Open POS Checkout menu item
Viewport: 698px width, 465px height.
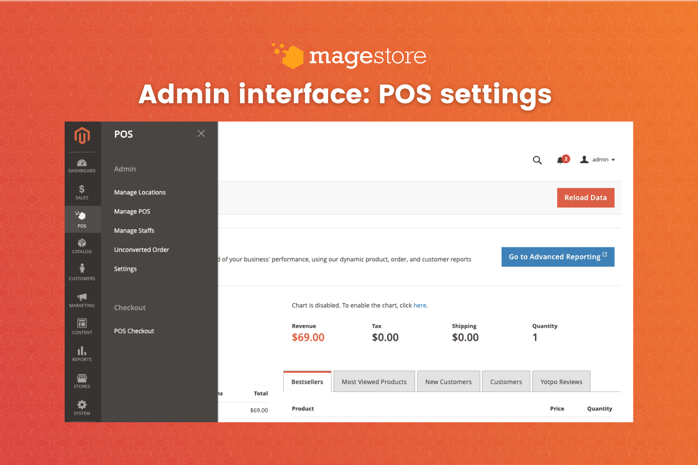tap(134, 331)
